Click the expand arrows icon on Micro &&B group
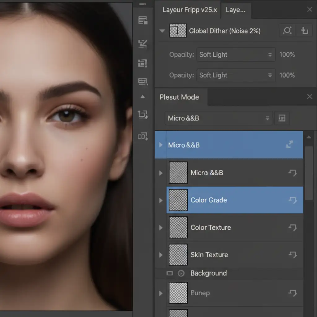 (289, 145)
